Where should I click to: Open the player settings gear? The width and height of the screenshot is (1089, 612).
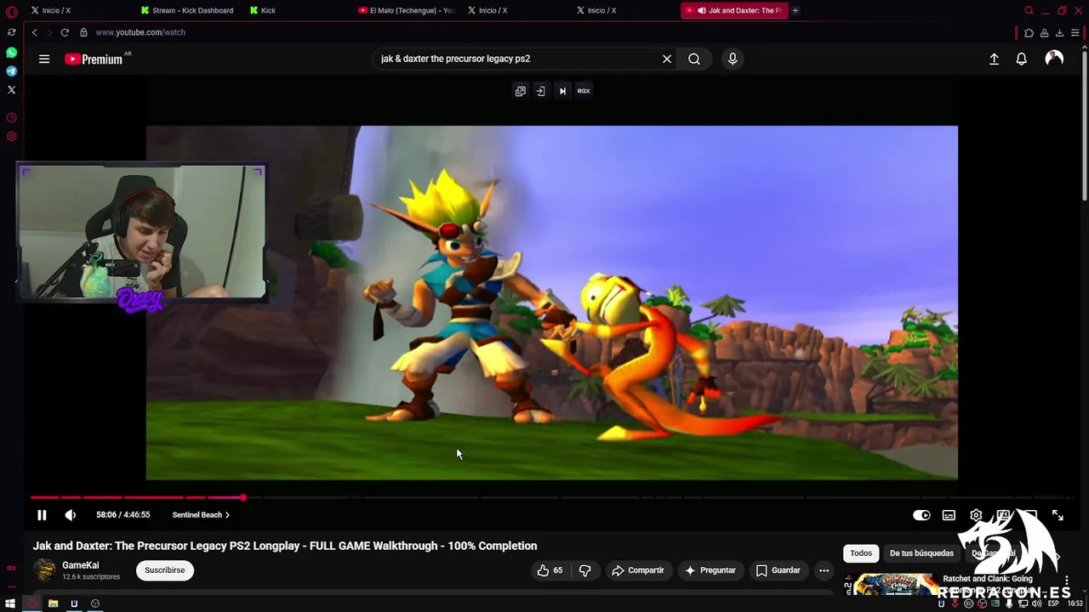976,515
